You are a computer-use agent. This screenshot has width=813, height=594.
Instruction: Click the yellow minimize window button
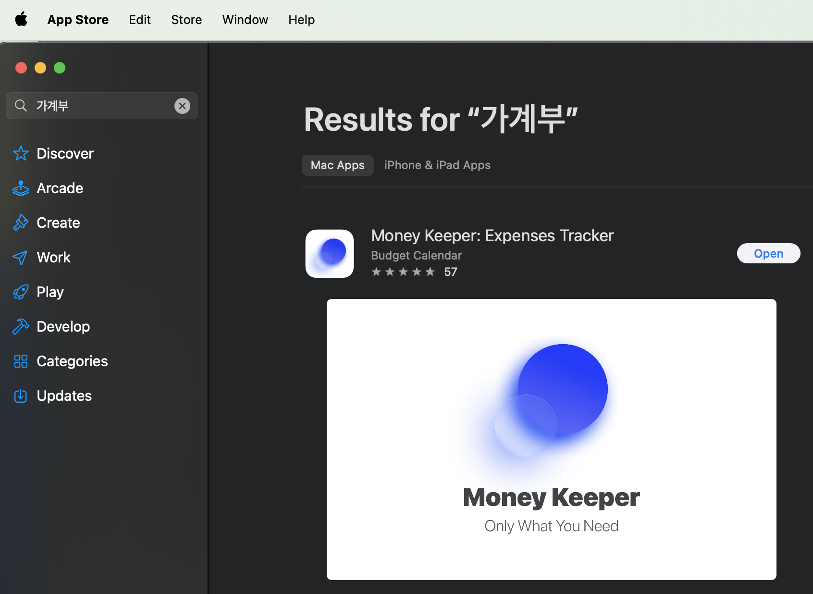(x=40, y=68)
